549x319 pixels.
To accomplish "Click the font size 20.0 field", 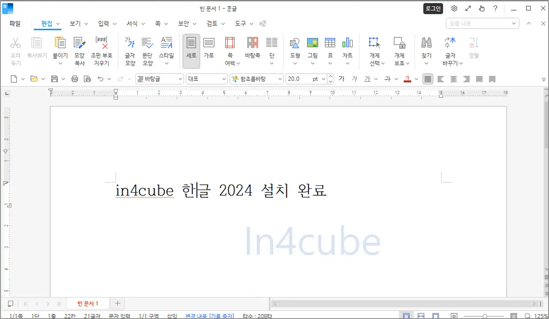I will 298,79.
